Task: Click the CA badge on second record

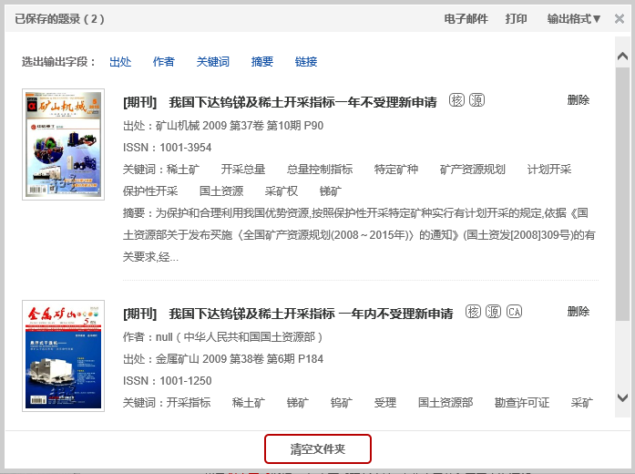Action: (x=515, y=312)
